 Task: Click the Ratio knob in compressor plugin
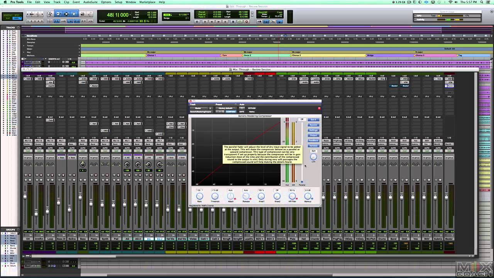coord(200,196)
